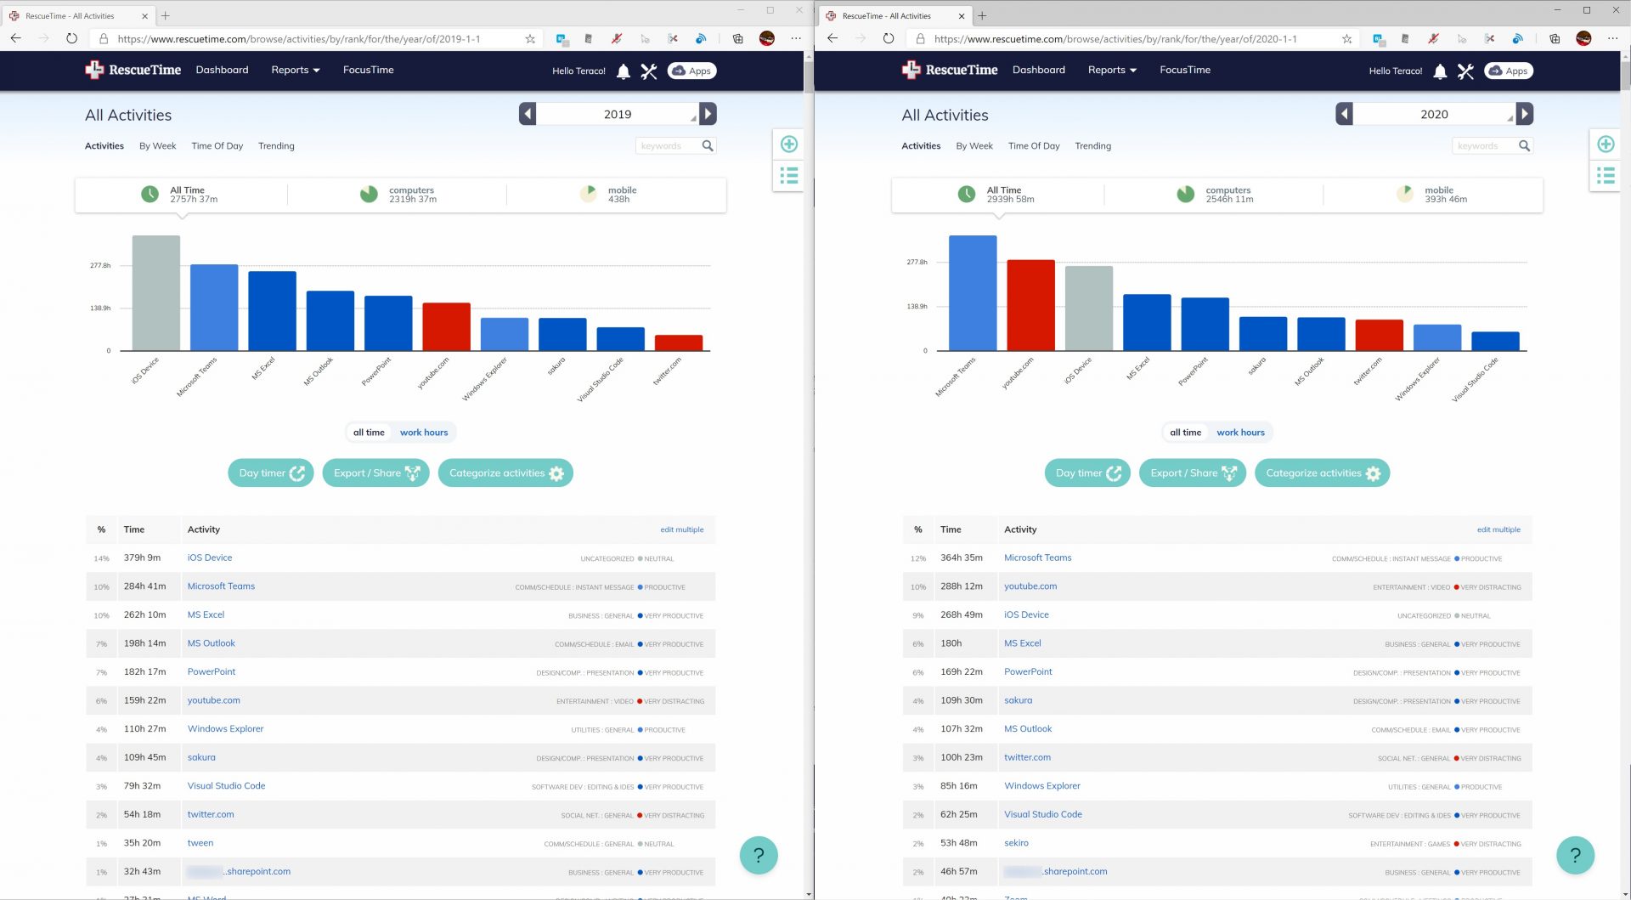Switch to Trending tab in 2020 window

1092,146
